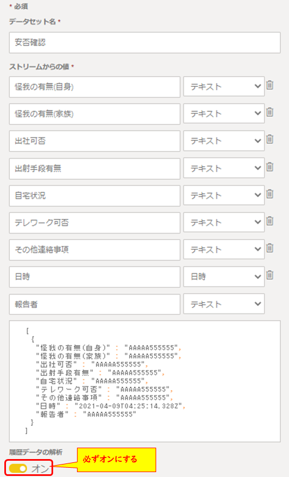Screen dimensions: 289x477
Task: Click the 出射手段有無 value name field
Action: coord(95,168)
